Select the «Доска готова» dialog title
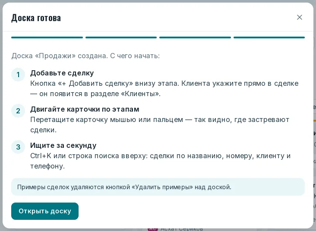Viewport: 316px width, 231px height. (36, 18)
